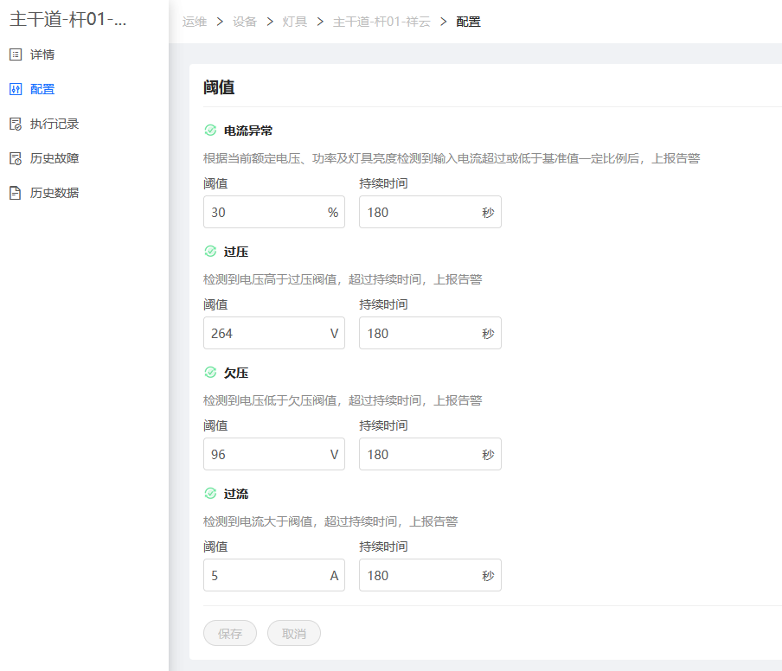This screenshot has width=782, height=671.
Task: Open the 详情 details icon in sidebar
Action: (x=16, y=54)
